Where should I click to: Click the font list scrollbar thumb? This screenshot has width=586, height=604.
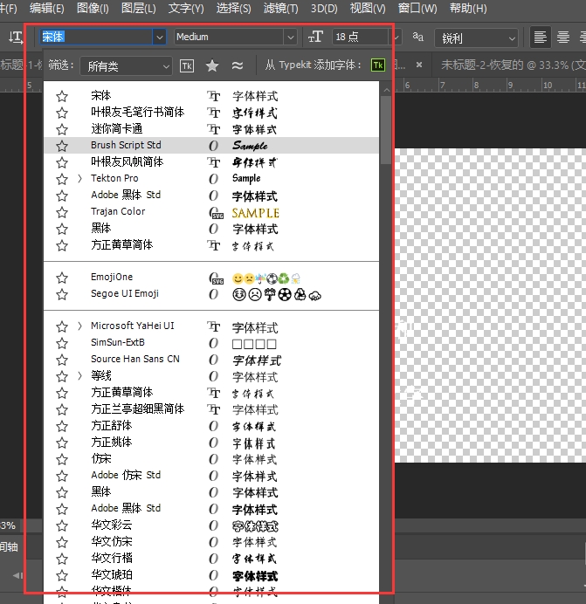click(386, 131)
